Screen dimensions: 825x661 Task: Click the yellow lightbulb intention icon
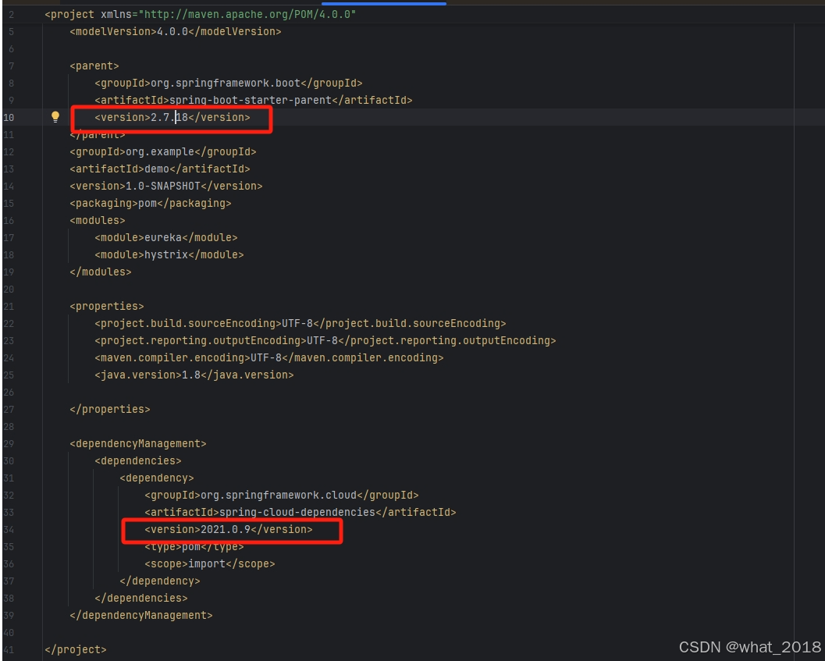pyautogui.click(x=55, y=117)
